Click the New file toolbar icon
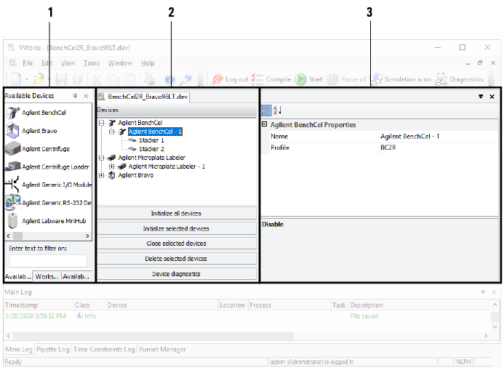Image resolution: width=504 pixels, height=370 pixels. [16, 79]
